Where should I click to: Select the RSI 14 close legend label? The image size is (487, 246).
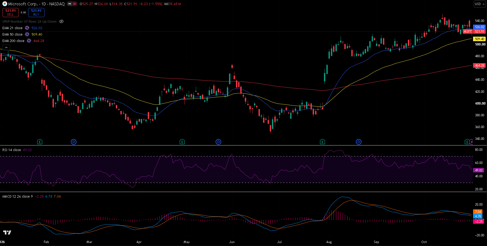tap(12, 150)
